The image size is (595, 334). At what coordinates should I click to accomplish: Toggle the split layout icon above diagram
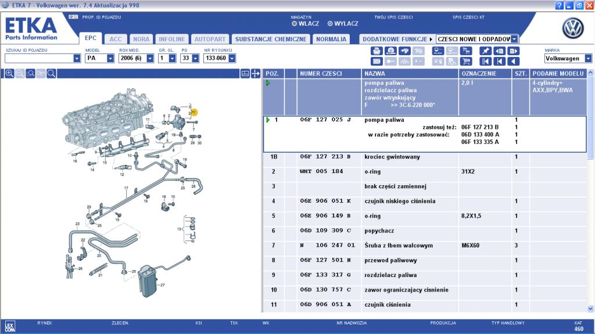coord(245,74)
